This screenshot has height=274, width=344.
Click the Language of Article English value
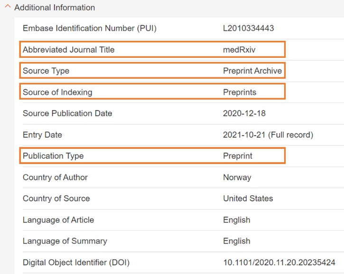point(236,220)
